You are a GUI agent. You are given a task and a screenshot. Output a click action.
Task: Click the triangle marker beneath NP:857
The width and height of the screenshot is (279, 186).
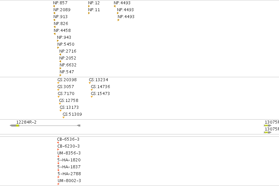(54, 6)
